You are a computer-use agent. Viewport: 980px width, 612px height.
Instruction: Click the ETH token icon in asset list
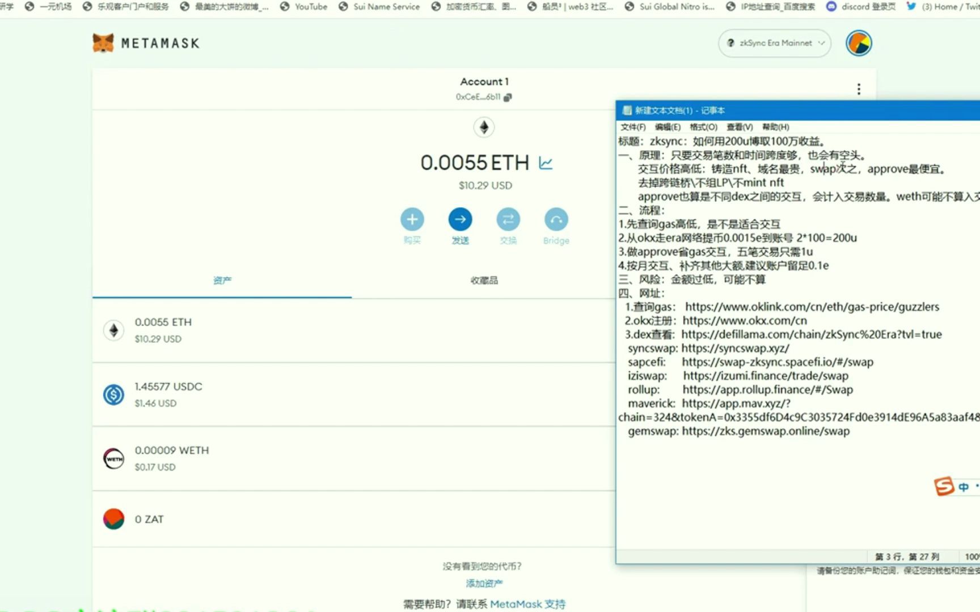[113, 330]
